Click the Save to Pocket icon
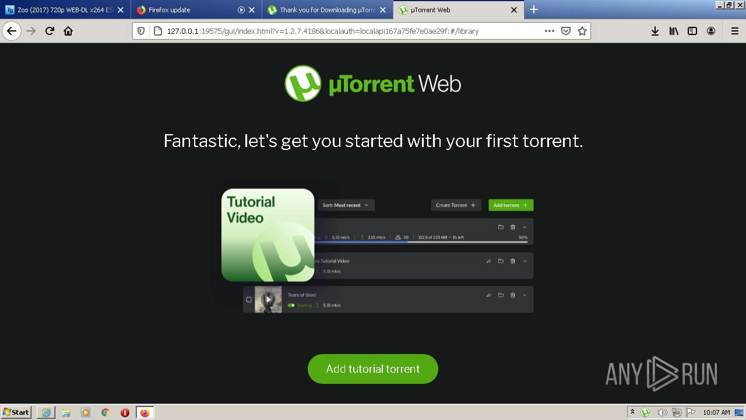The image size is (746, 420). click(566, 31)
